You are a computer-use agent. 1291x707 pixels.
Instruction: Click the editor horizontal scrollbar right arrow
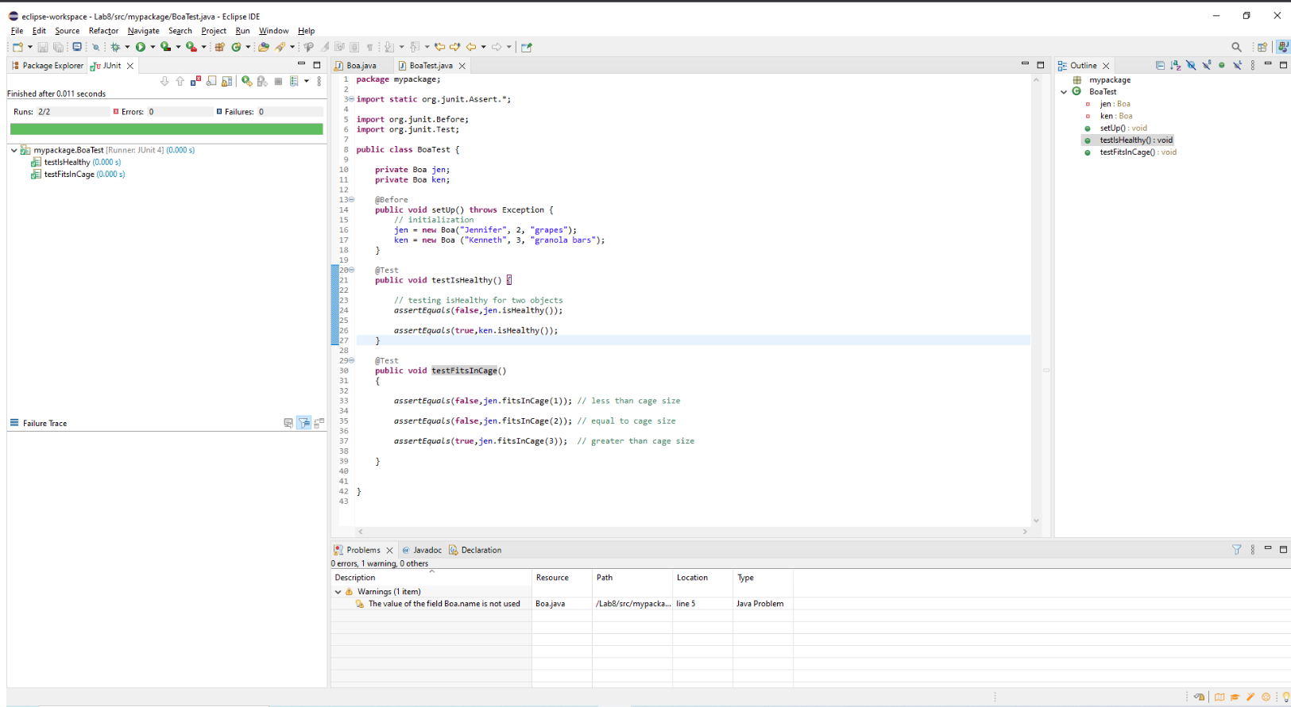coord(1025,532)
